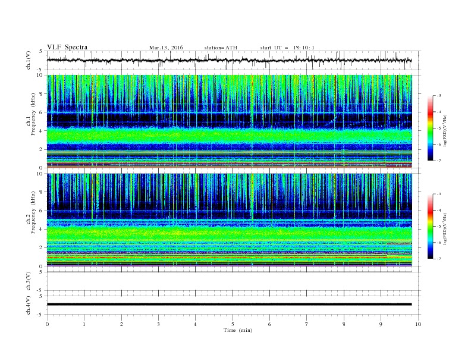Image resolution: width=471 pixels, height=364 pixels.
Task: Click time axis tick label '7'
Action: [307, 324]
